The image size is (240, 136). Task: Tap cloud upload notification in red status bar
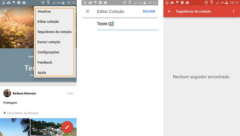pyautogui.click(x=172, y=3)
